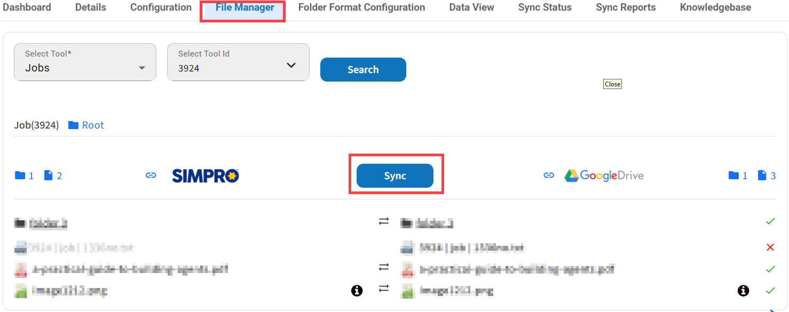
Task: Click the green check mark in the folder row
Action: coord(770,221)
